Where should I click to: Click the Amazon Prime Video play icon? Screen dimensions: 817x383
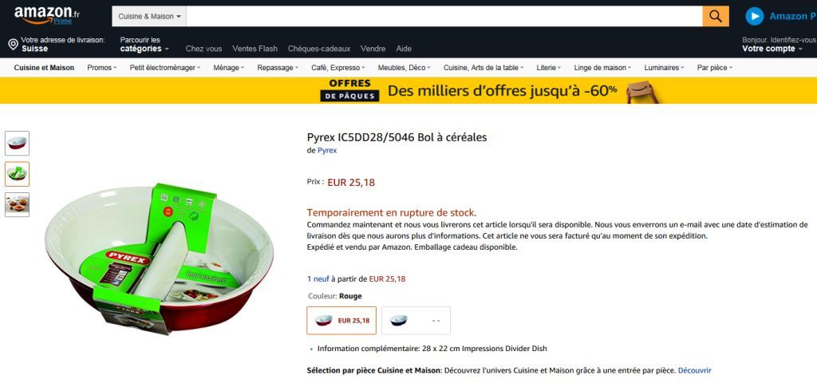point(755,16)
